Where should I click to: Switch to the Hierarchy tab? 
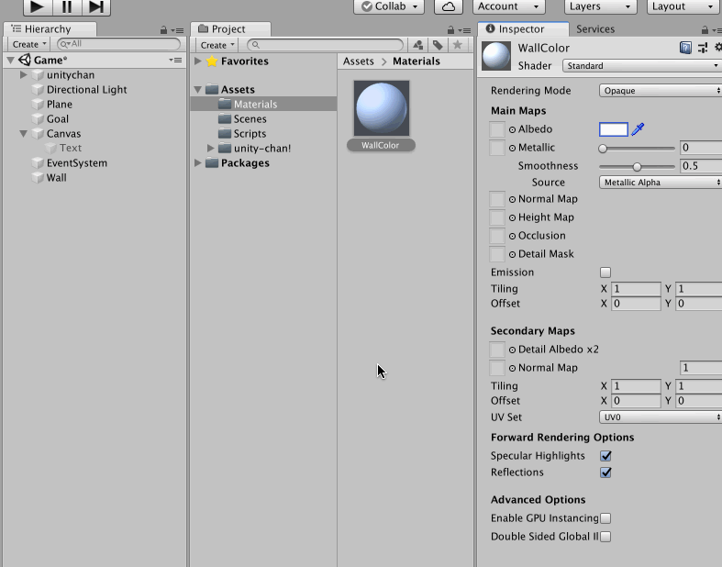pos(50,29)
